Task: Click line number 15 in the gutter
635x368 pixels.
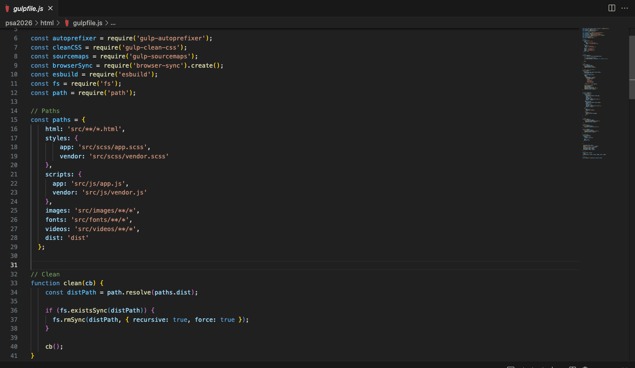Action: (14, 120)
